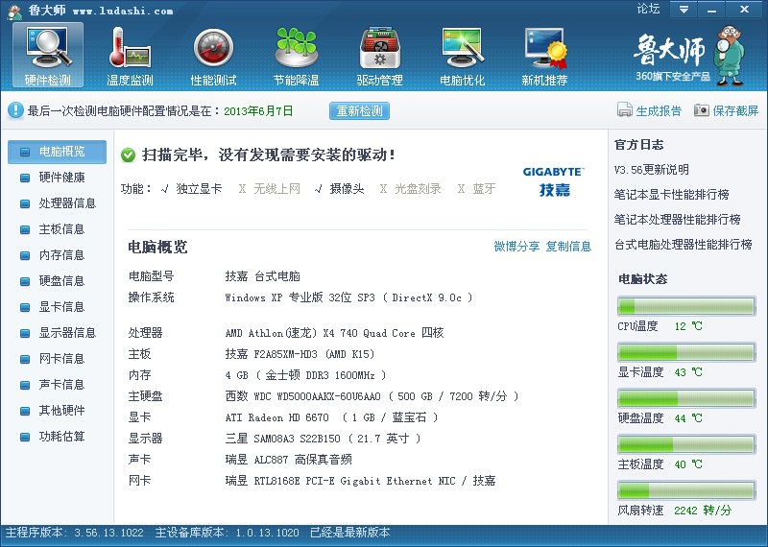The image size is (768, 547).
Task: Click the blue info exclamation icon
Action: point(15,110)
